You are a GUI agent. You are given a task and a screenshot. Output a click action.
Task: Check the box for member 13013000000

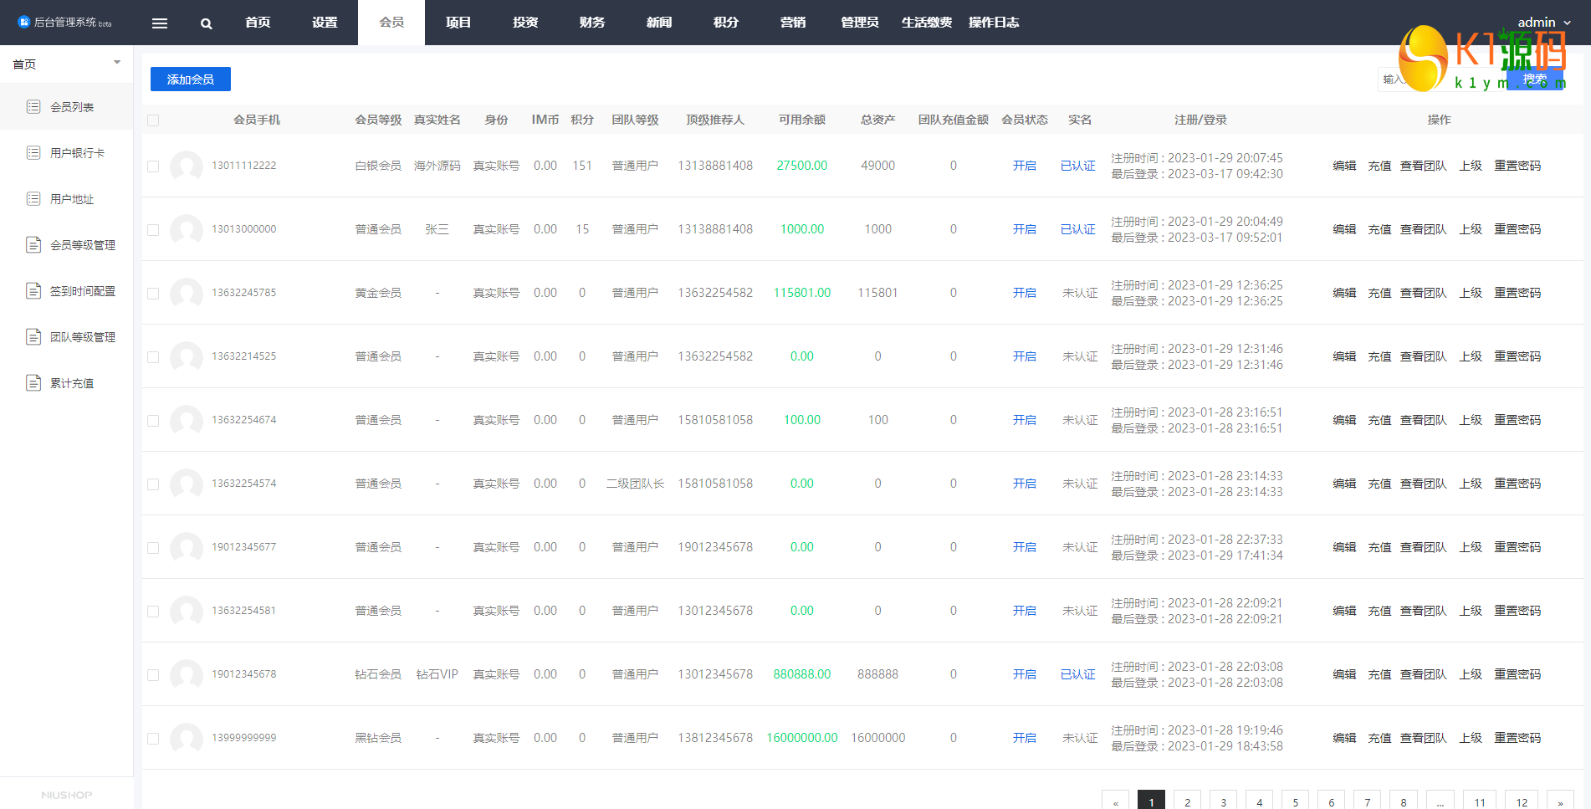pos(153,230)
